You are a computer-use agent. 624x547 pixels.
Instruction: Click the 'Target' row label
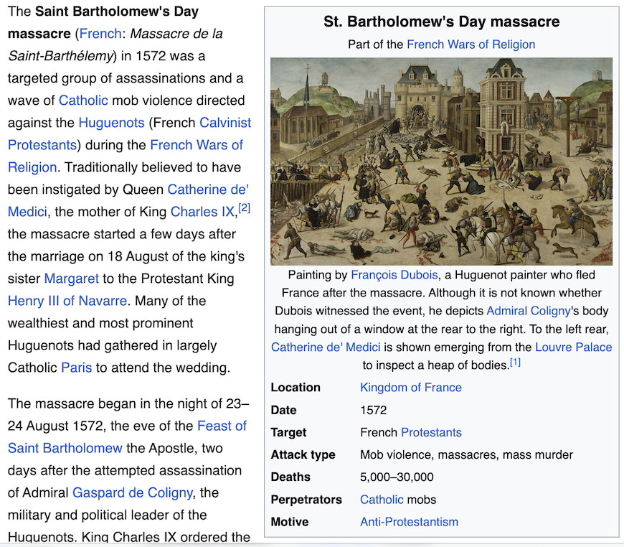(288, 432)
